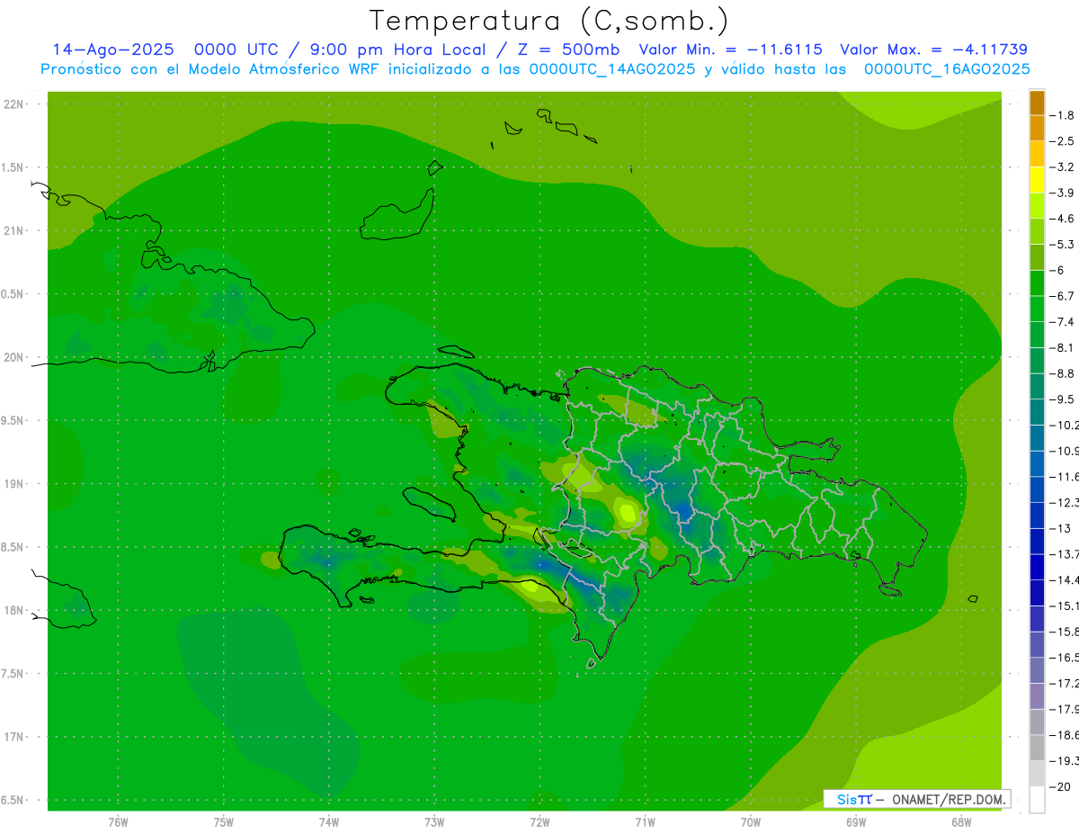Click the "-1.8" colorbar value
This screenshot has width=1079, height=834.
point(1063,115)
